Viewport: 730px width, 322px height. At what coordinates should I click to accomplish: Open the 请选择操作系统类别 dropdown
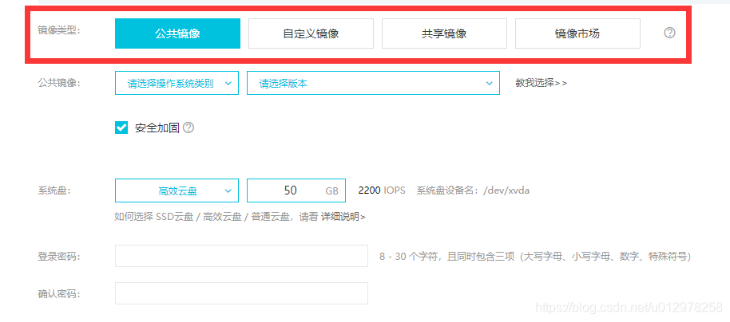coord(177,83)
